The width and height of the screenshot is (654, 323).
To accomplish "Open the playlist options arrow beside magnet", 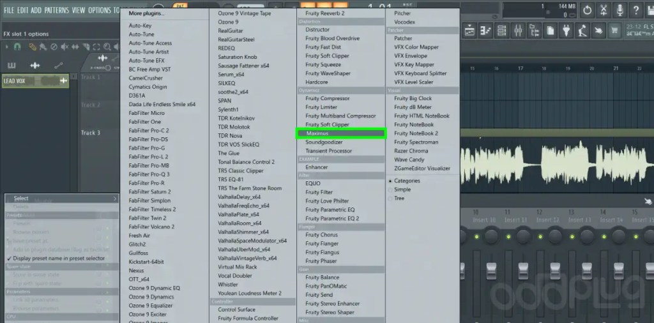I will pyautogui.click(x=7, y=47).
